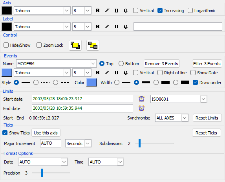Click the bring-to-front yellow rectangle icon
The height and width of the screenshot is (182, 225).
click(75, 45)
